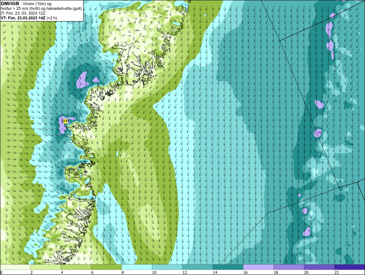Click the scale number 16
365x275 pixels.
click(245, 273)
